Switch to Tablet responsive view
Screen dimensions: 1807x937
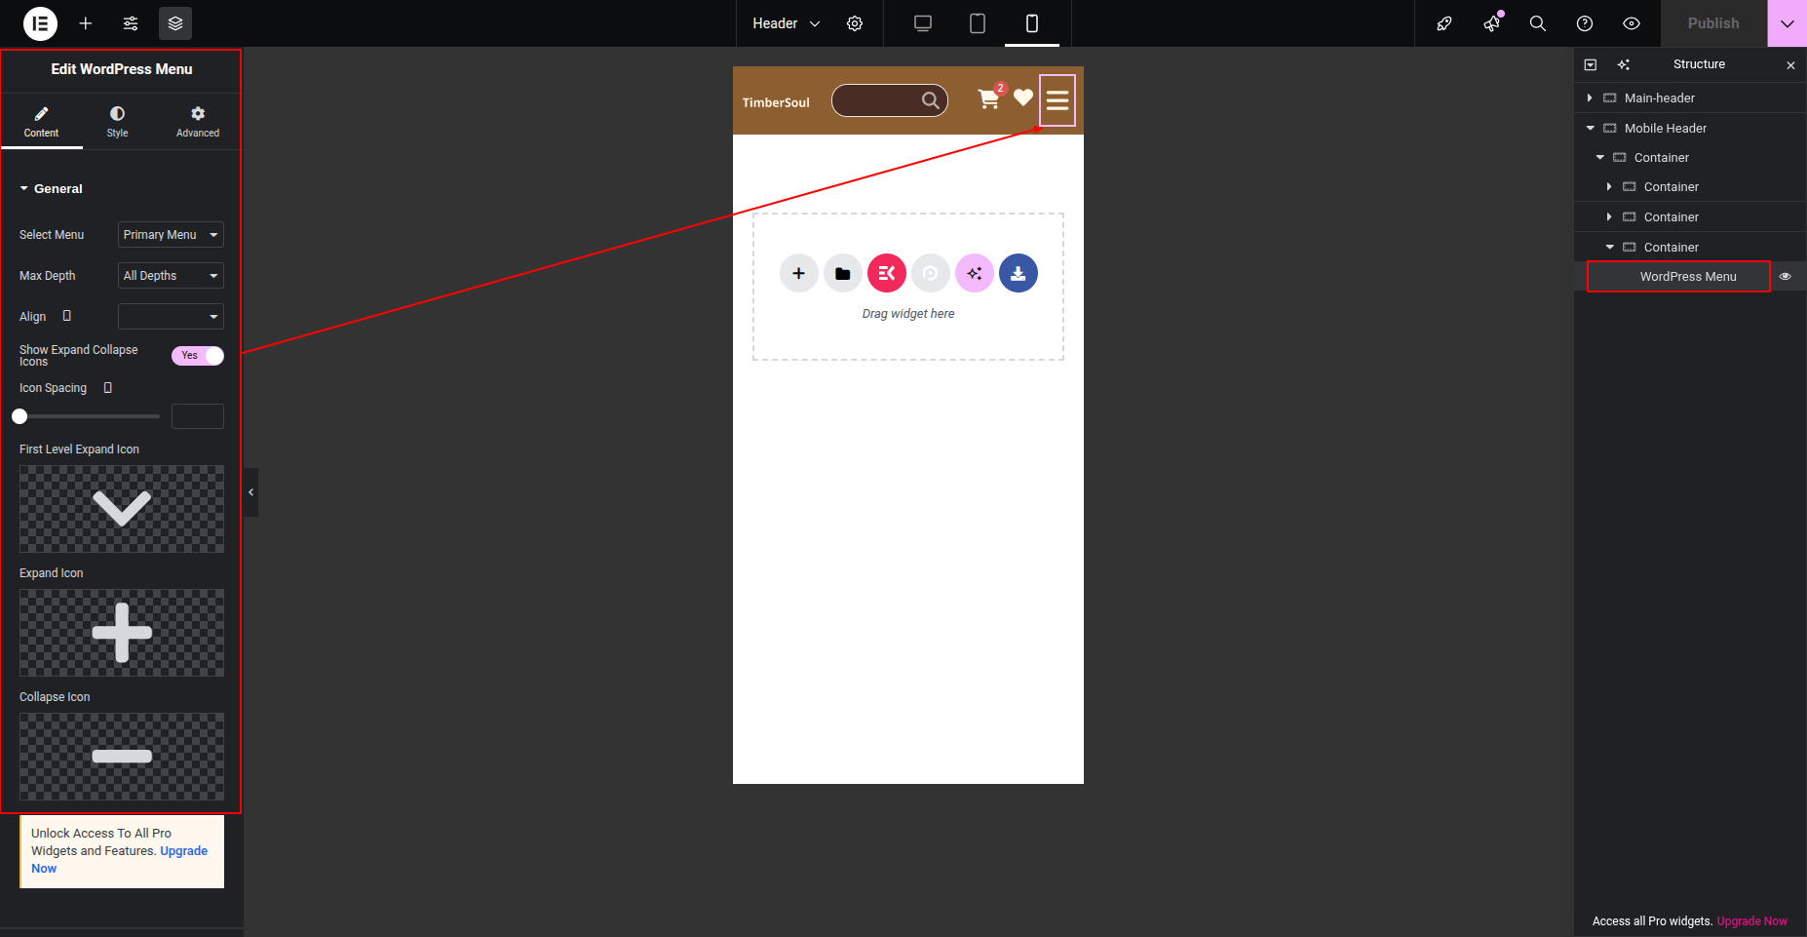[977, 23]
